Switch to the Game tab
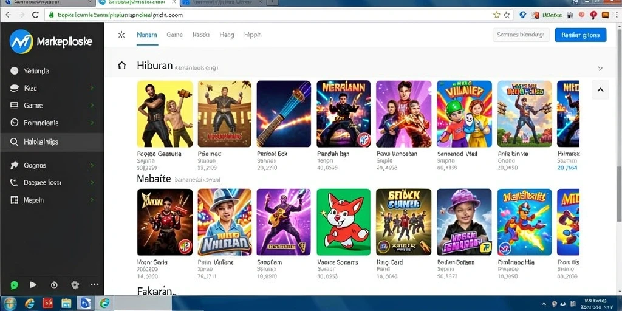 (174, 35)
